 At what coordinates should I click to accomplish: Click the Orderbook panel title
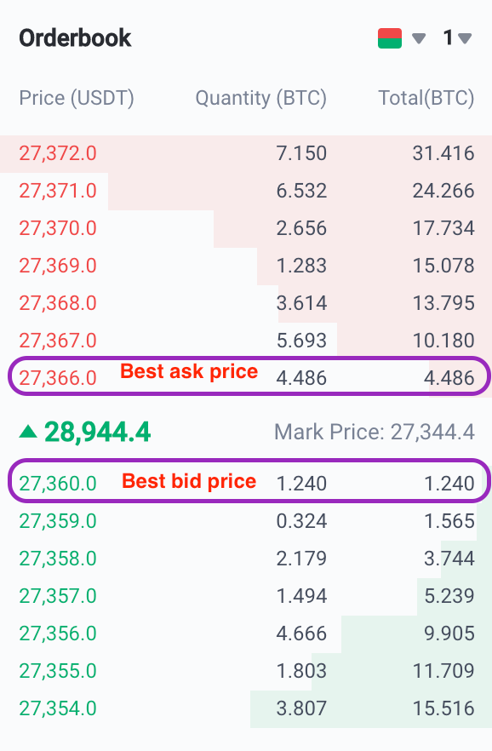75,37
